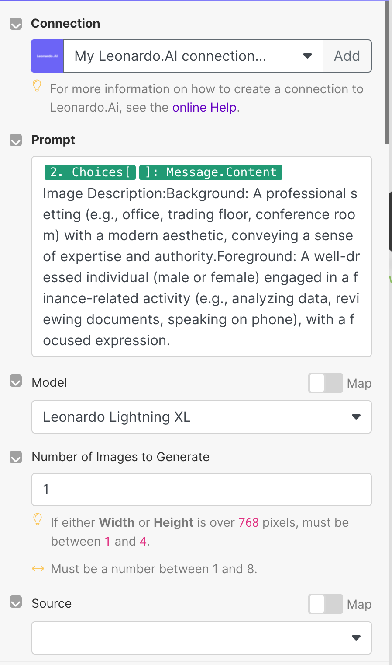Click the Choices[ ]: Message.Content mapped tag
The image size is (392, 665).
click(x=163, y=172)
